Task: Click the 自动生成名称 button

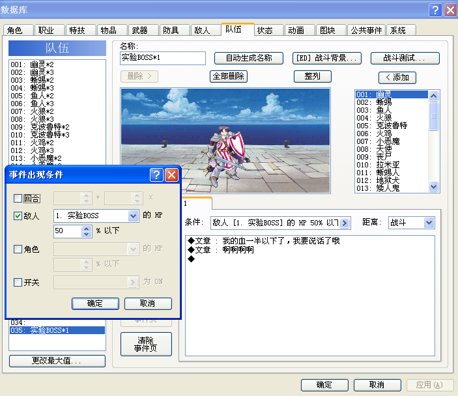Action: tap(249, 58)
